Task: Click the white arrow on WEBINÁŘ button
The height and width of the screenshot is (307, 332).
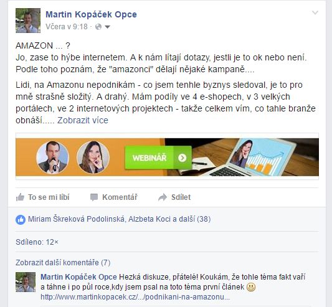Action: (183, 158)
